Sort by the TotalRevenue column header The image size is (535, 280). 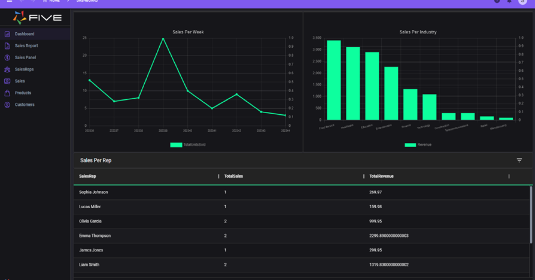(x=381, y=176)
